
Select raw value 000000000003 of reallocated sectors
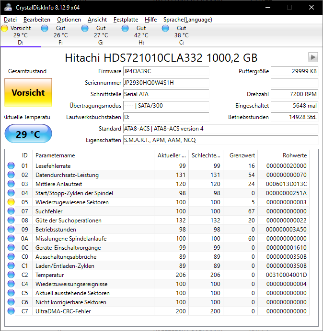coord(286,202)
